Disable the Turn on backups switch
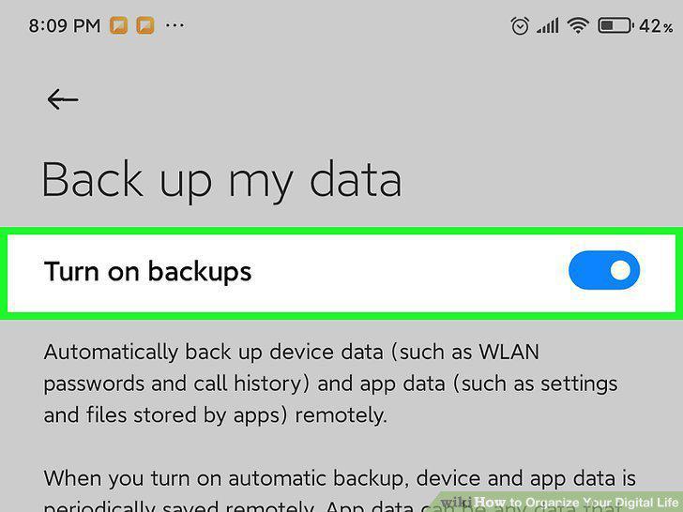The width and height of the screenshot is (683, 512). (x=604, y=270)
